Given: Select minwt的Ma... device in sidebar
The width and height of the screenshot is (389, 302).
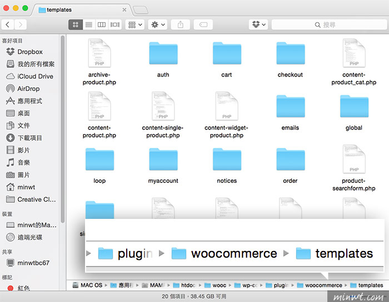Looking at the screenshot, I should pyautogui.click(x=30, y=225).
